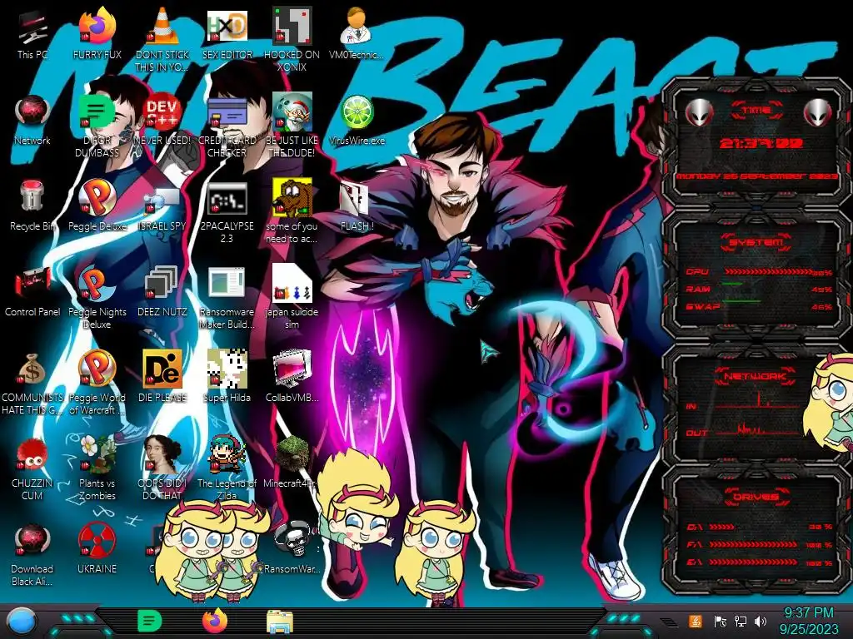The height and width of the screenshot is (639, 853).
Task: Open File Explorer from the taskbar
Action: pyautogui.click(x=280, y=622)
